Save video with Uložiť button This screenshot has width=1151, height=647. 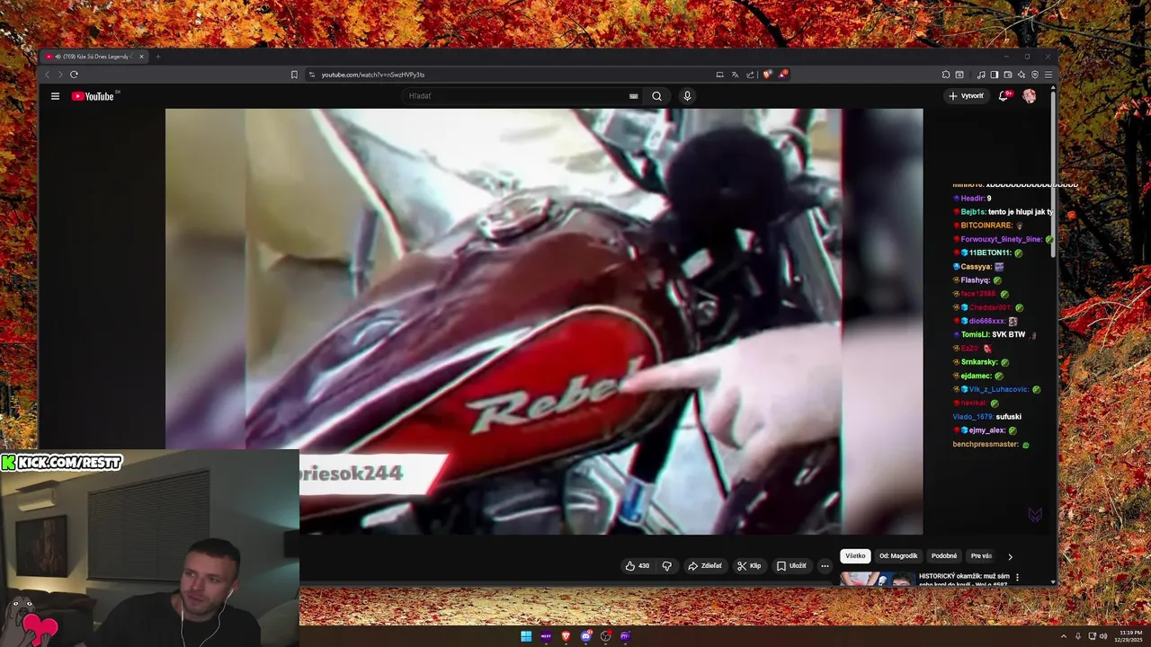pyautogui.click(x=791, y=566)
